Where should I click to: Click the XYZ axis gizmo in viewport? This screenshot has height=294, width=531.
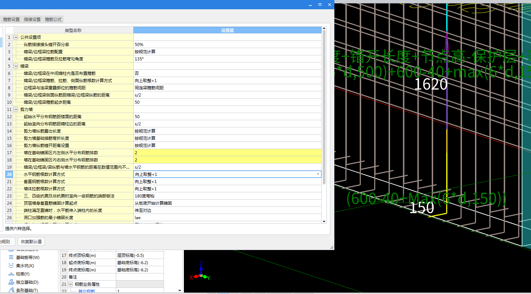(200, 271)
